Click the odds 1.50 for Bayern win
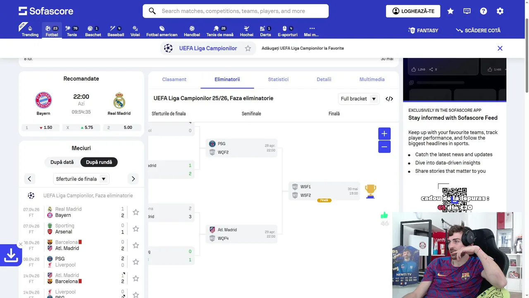This screenshot has width=529, height=298. (41, 127)
